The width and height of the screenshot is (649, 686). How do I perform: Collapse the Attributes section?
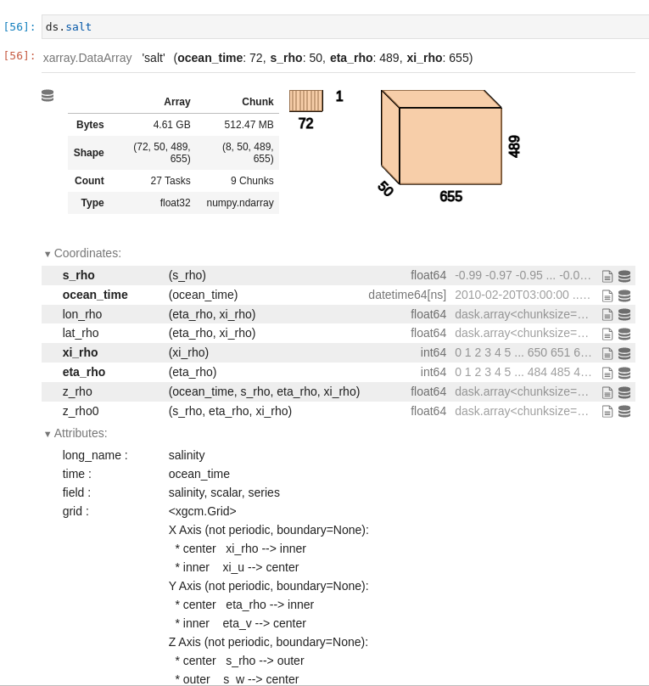pyautogui.click(x=76, y=433)
